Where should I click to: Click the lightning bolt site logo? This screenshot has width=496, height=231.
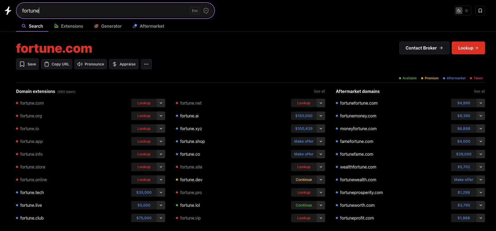point(8,11)
